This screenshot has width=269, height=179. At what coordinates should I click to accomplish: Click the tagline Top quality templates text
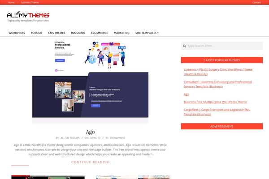[28, 21]
